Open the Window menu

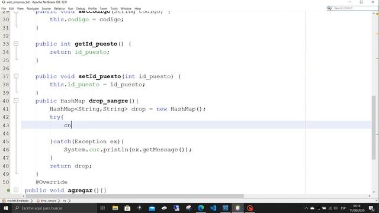(x=126, y=8)
